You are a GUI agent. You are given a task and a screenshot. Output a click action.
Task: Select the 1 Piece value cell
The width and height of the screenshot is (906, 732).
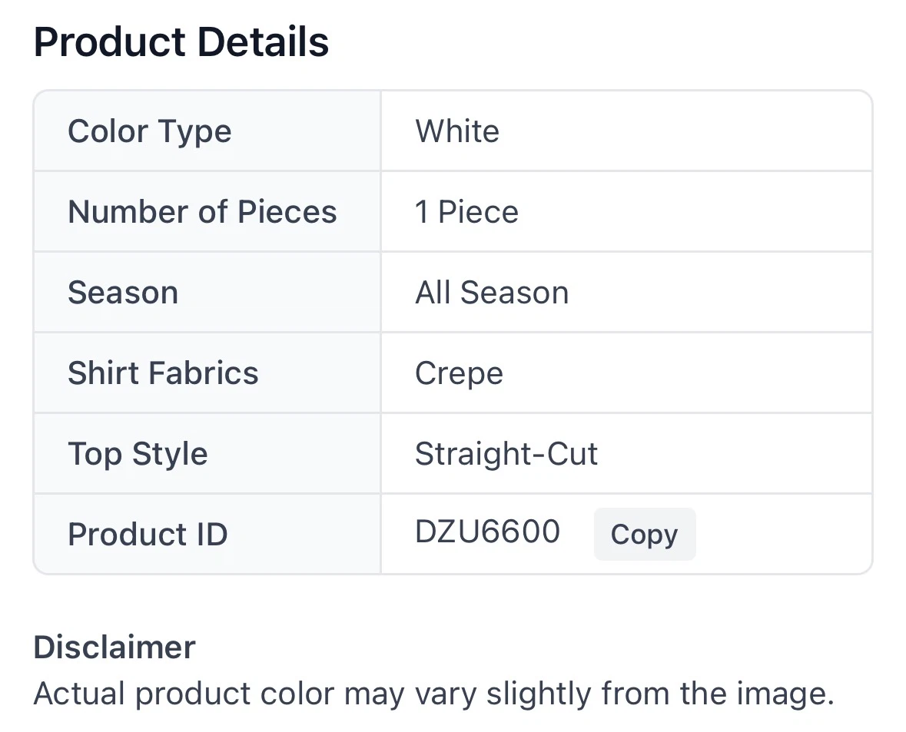click(x=626, y=211)
